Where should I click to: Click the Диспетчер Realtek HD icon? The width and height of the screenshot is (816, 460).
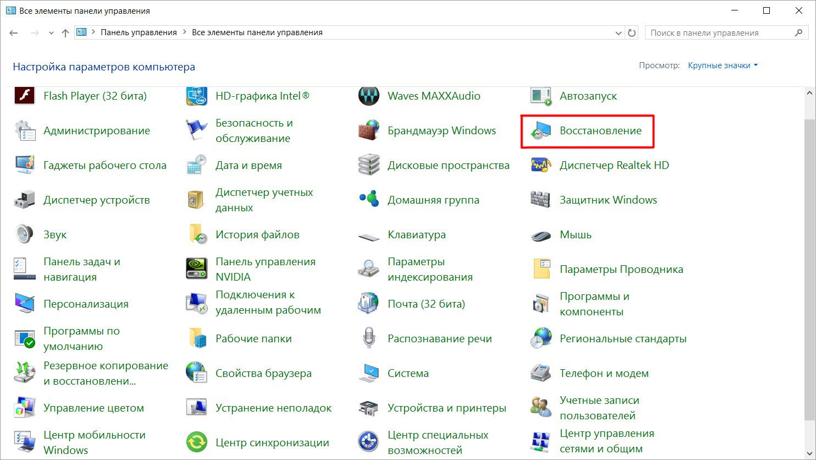point(541,166)
